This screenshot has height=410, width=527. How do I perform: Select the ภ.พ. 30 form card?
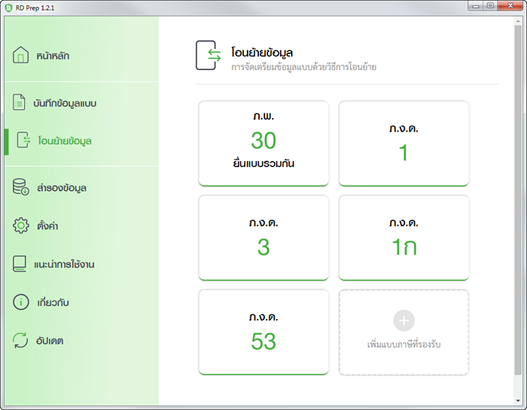(263, 143)
